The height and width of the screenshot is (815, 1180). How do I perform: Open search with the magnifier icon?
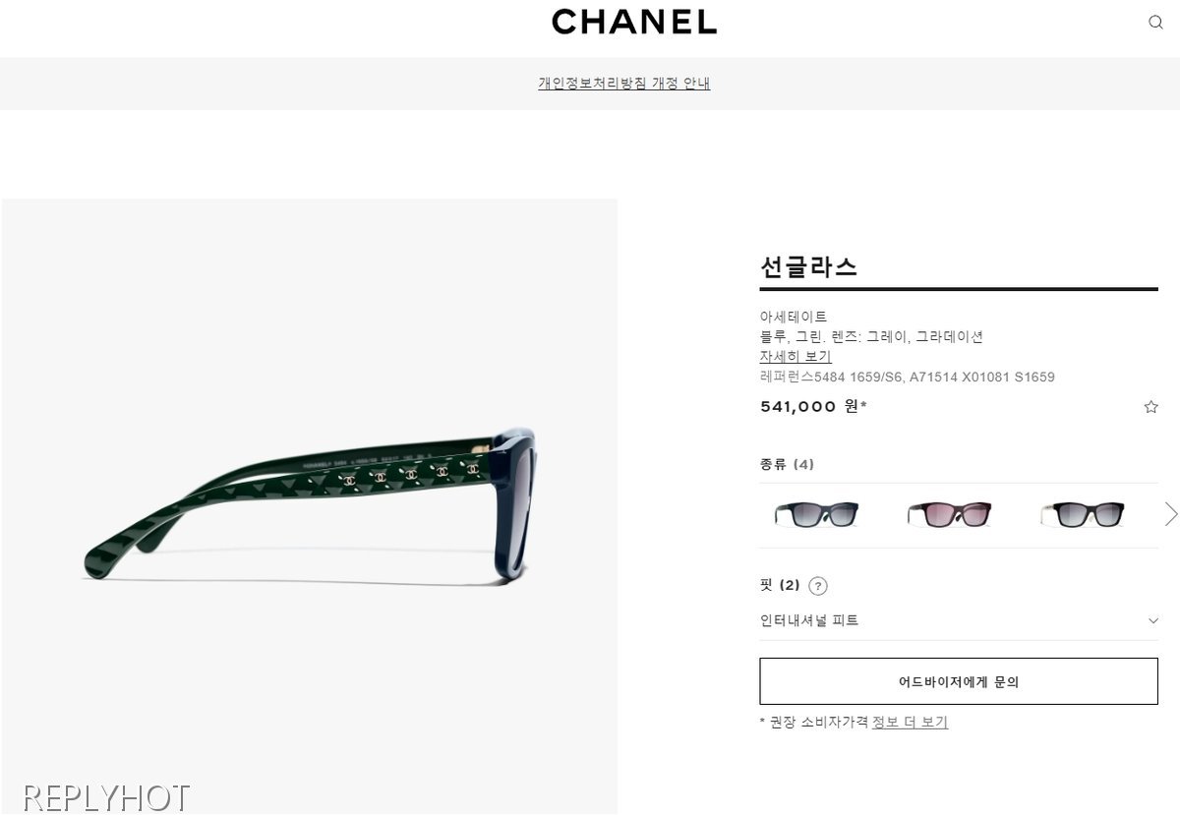click(x=1155, y=23)
